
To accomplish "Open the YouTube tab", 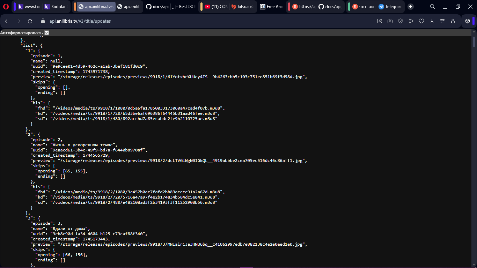I will pyautogui.click(x=216, y=7).
